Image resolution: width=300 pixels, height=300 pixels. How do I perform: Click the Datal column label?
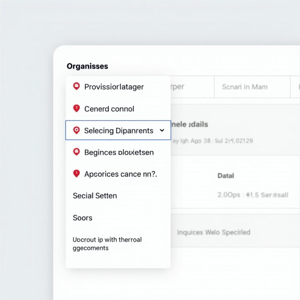pyautogui.click(x=226, y=176)
